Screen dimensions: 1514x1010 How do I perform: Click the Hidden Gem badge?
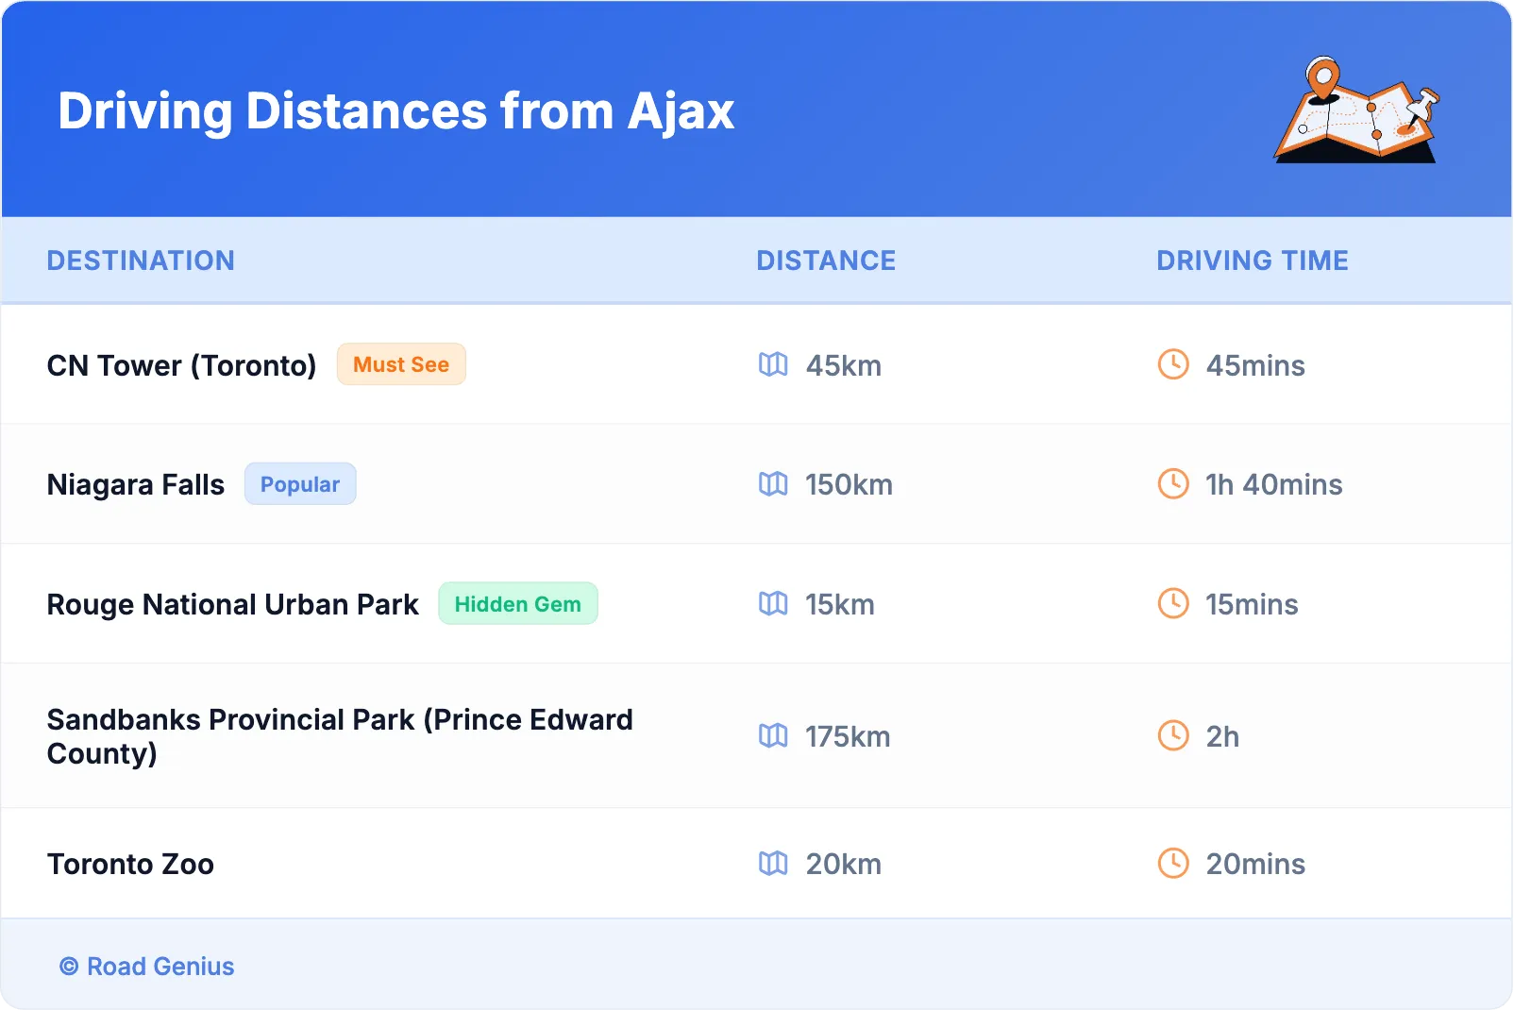[x=518, y=603]
